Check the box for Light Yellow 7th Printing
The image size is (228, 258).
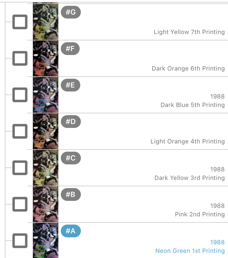pos(20,22)
